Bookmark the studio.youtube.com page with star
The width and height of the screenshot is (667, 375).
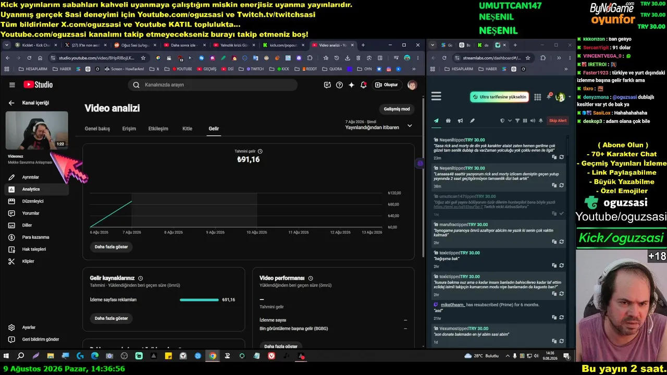(143, 58)
